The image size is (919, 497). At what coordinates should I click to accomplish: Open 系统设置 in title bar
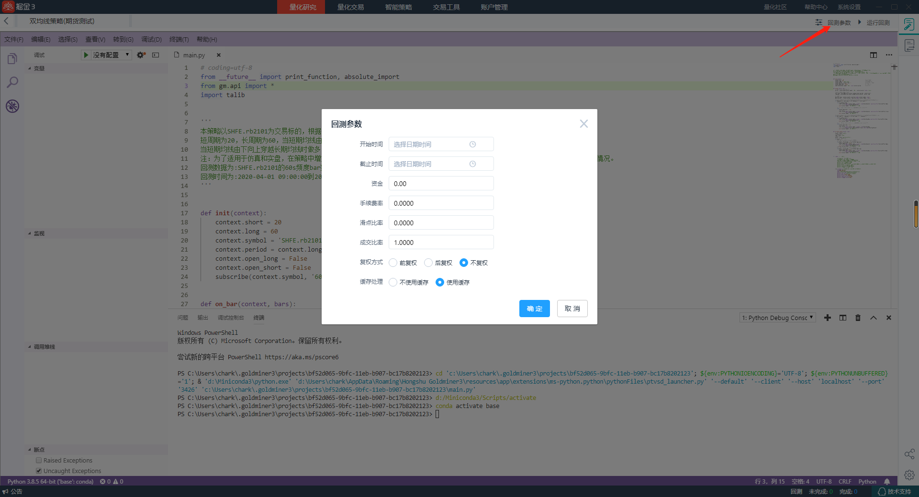pos(849,7)
